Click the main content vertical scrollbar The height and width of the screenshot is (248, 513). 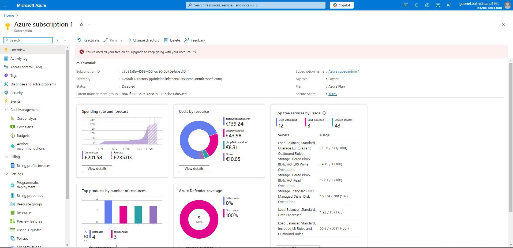[x=511, y=138]
